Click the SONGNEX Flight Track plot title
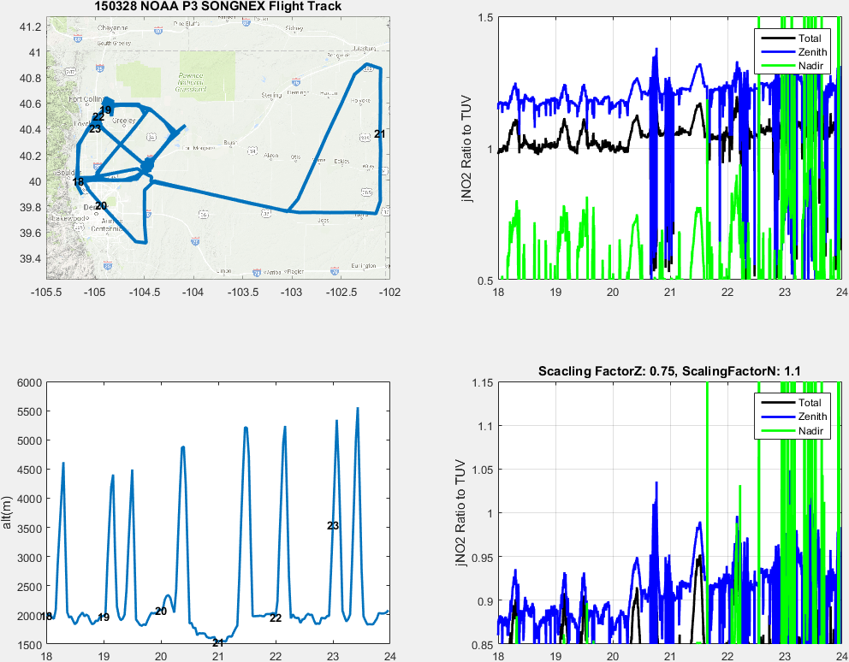849x662 pixels. tap(217, 7)
